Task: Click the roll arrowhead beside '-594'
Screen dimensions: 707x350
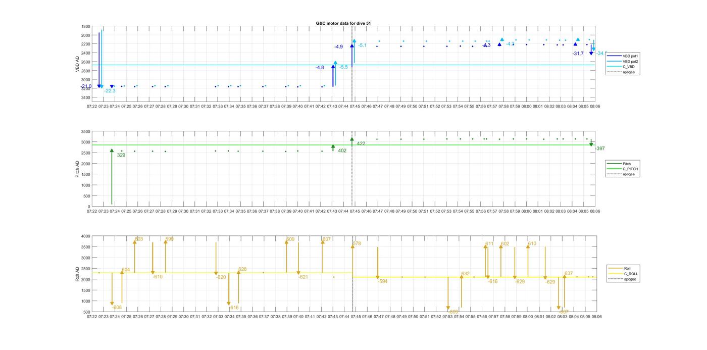Action: pos(377,277)
